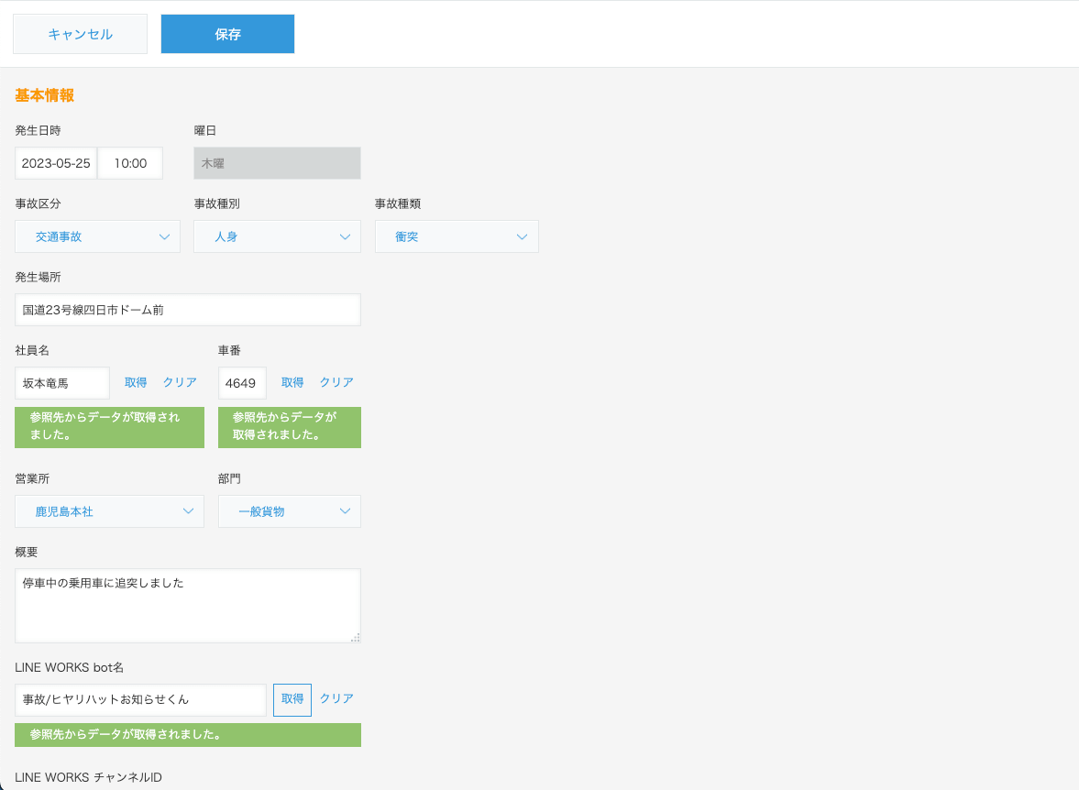Click 取得 link next to 車番

[292, 382]
